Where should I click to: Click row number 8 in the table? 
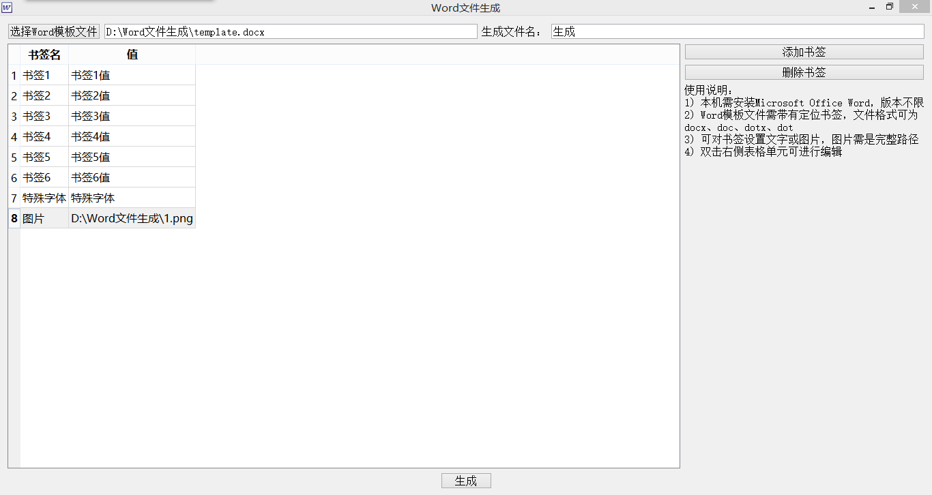pos(14,218)
